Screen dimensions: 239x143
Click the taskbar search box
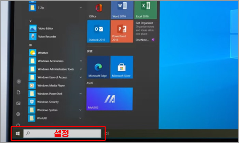pyautogui.click(x=62, y=134)
